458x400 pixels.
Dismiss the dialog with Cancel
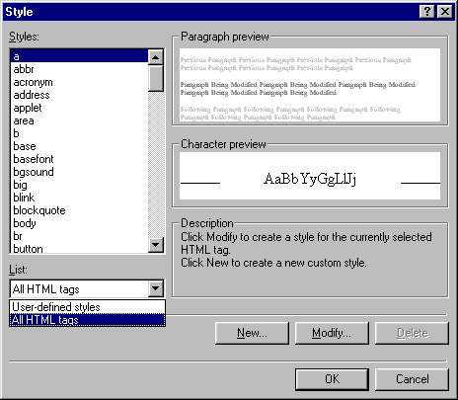coord(412,379)
